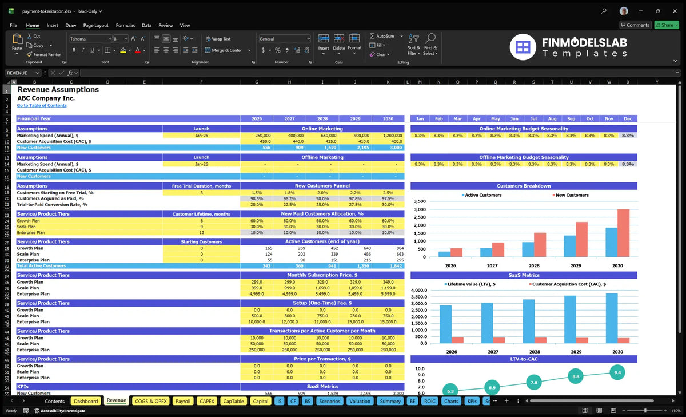
Task: Align text right in cell
Action: [x=175, y=50]
